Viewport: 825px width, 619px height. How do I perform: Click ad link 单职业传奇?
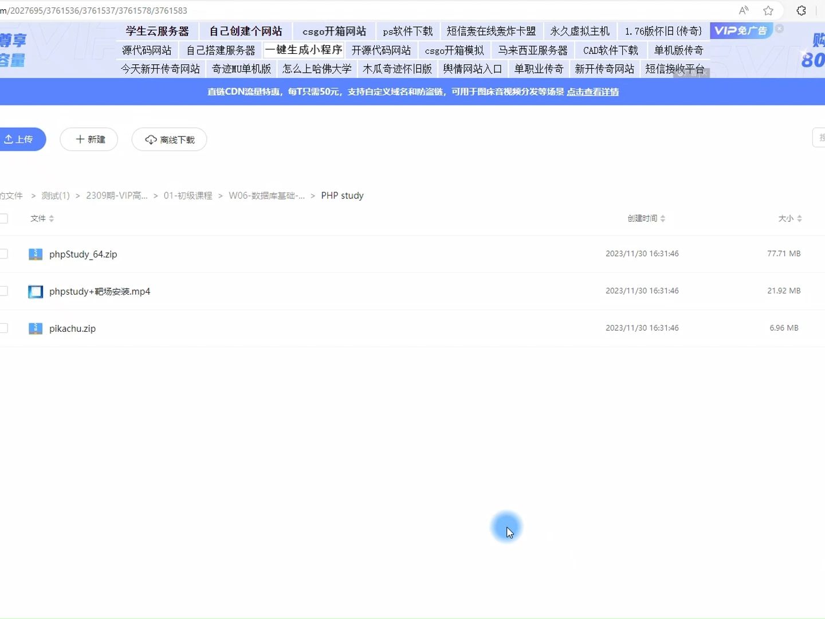click(x=539, y=69)
